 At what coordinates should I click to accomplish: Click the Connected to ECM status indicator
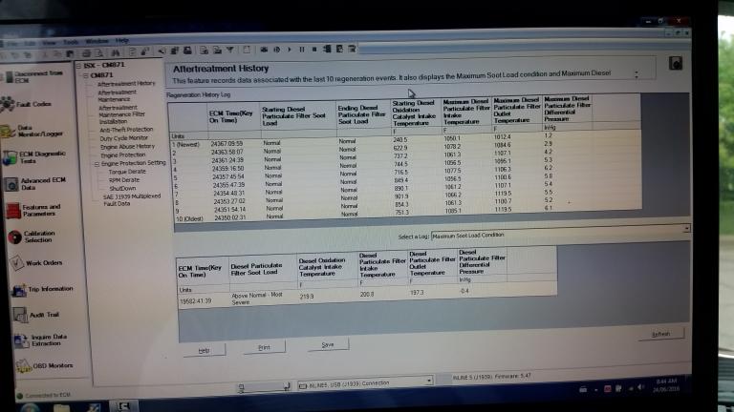43,395
